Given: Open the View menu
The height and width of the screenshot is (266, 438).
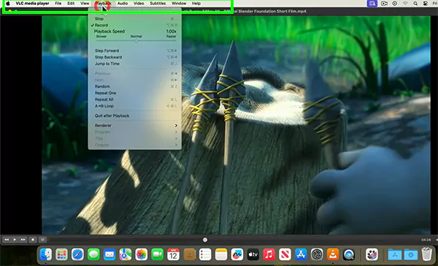Looking at the screenshot, I should pyautogui.click(x=85, y=4).
